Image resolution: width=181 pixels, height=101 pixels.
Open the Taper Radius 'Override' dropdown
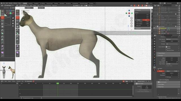point(172,64)
